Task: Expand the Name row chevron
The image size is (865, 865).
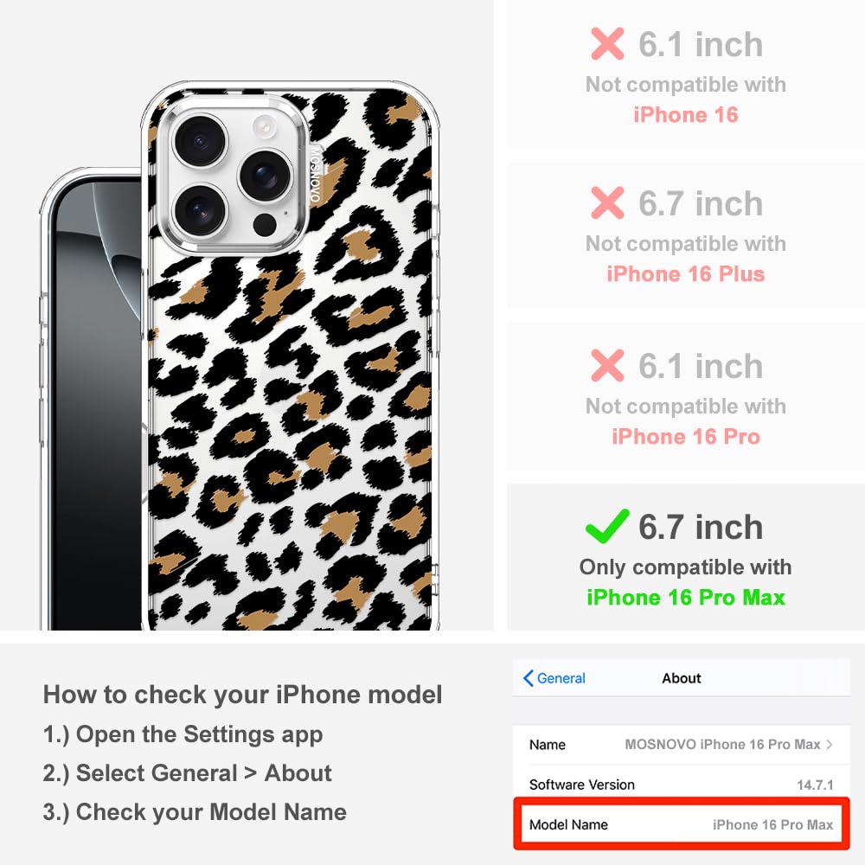Action: 830,744
